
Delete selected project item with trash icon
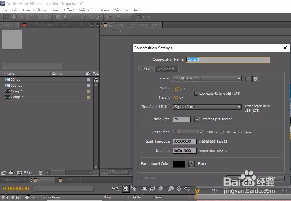point(40,173)
